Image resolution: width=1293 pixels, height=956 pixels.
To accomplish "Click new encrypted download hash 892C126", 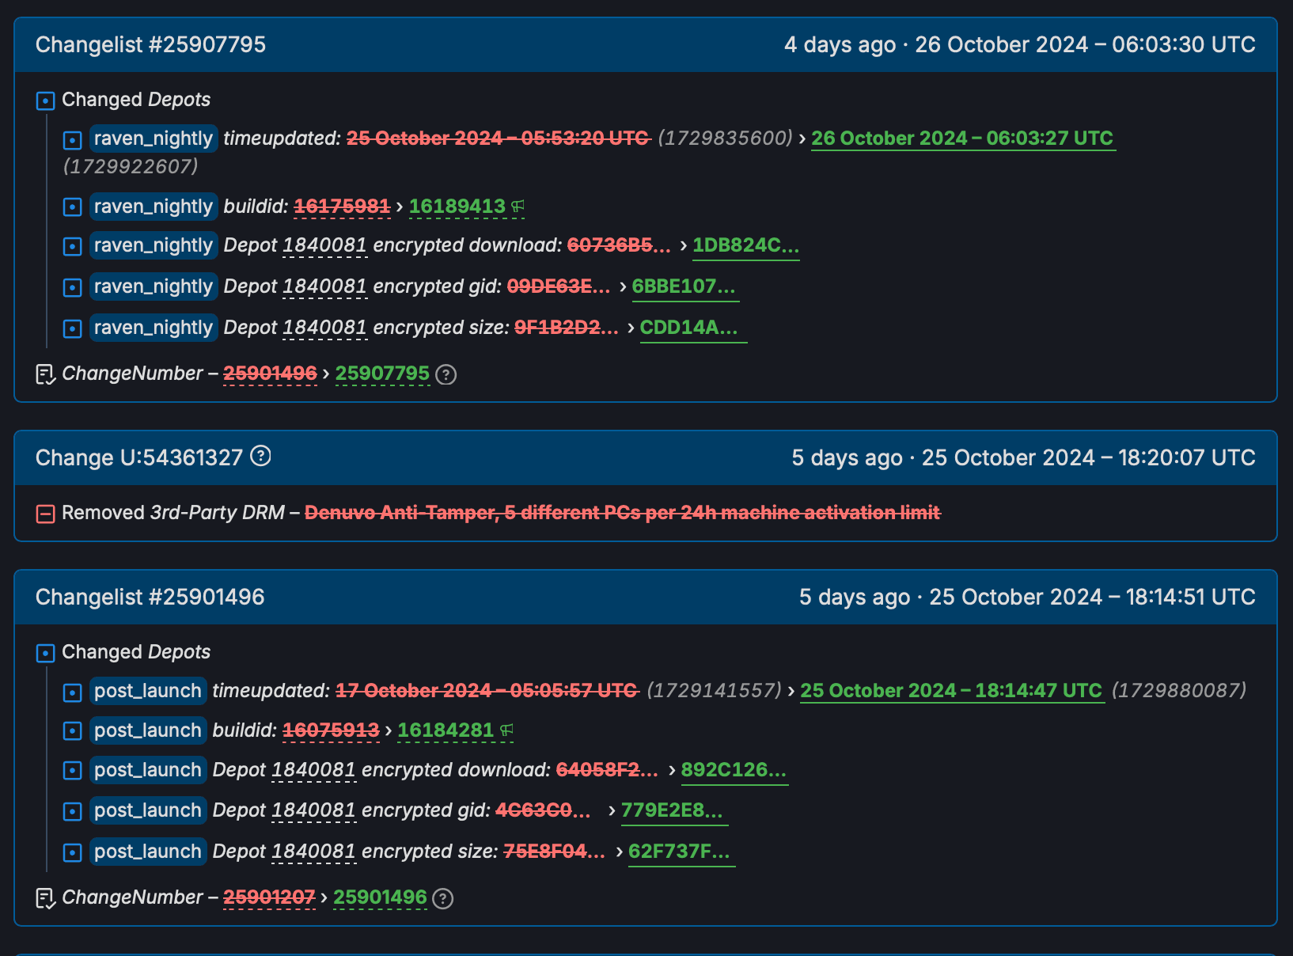I will (x=734, y=770).
